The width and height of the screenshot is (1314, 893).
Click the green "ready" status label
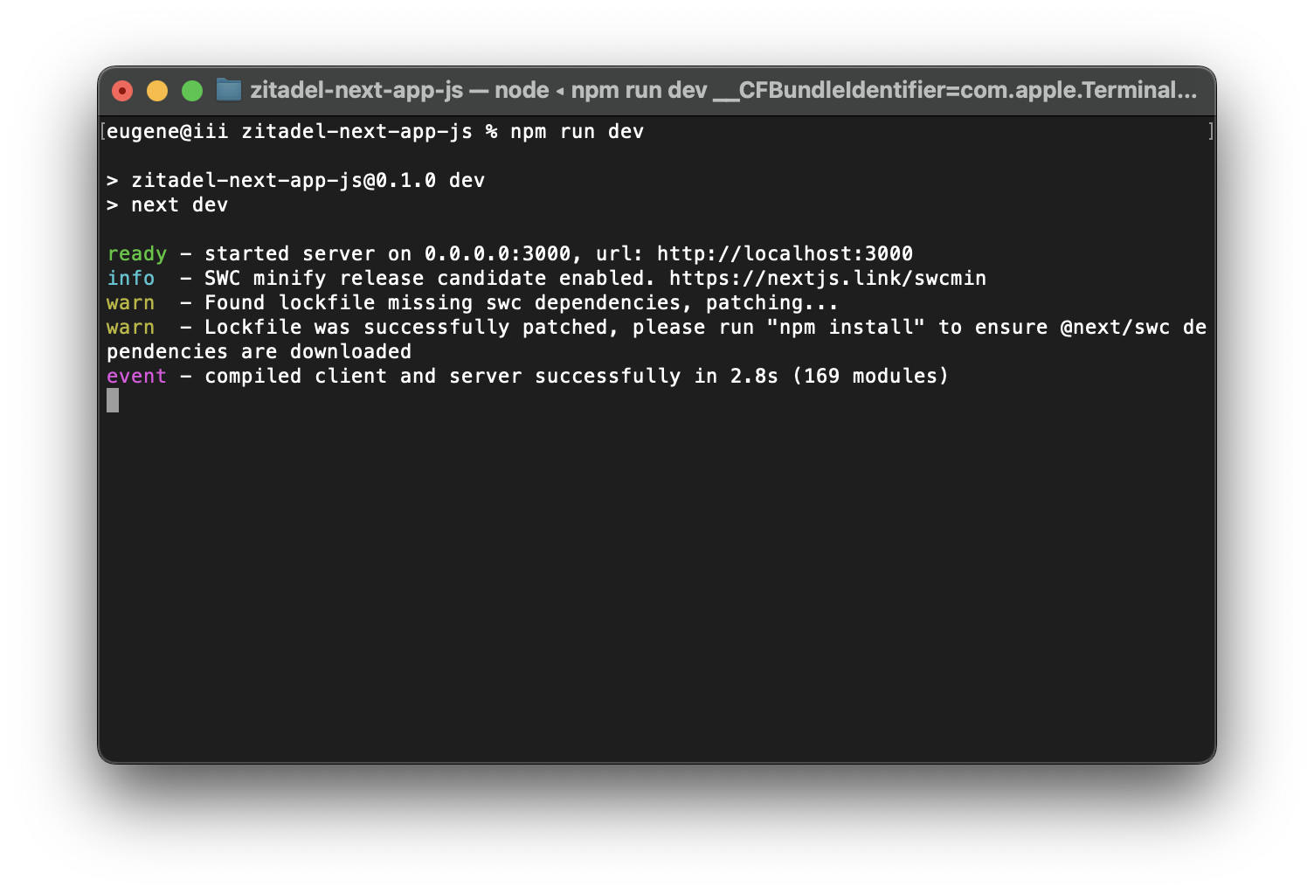point(136,254)
